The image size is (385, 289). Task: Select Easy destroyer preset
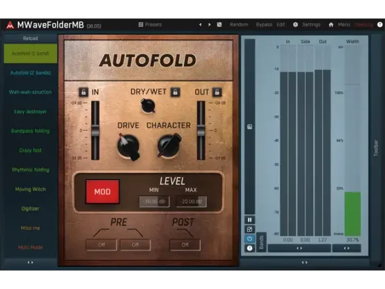point(30,112)
